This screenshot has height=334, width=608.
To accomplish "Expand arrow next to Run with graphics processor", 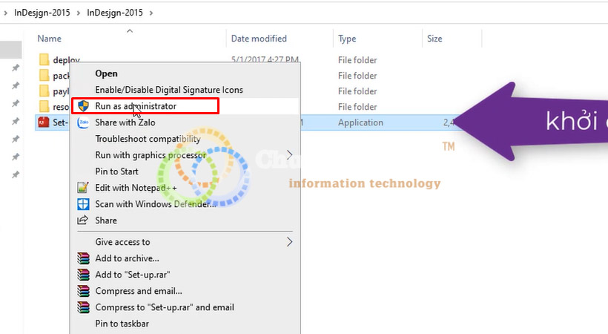I will [x=289, y=155].
